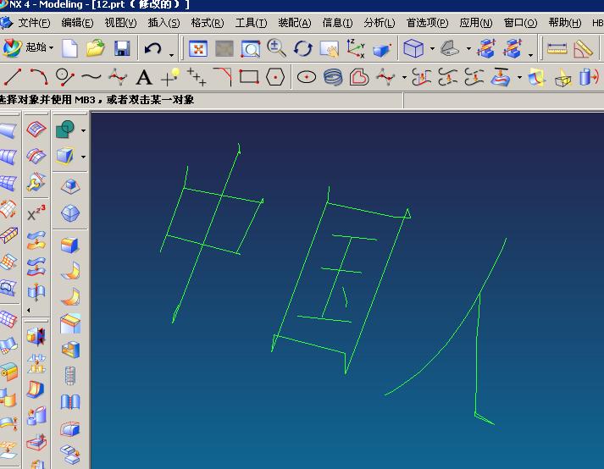Image resolution: width=604 pixels, height=469 pixels.
Task: Click the wireframe cube display style icon
Action: pos(413,48)
